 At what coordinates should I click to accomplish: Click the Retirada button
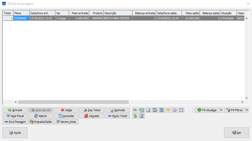(x=117, y=110)
